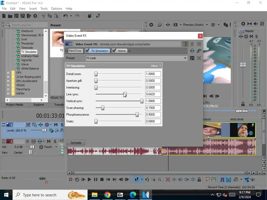267x200 pixels.
Task: Toggle the TV Simulator effect checkbox
Action: (x=87, y=51)
